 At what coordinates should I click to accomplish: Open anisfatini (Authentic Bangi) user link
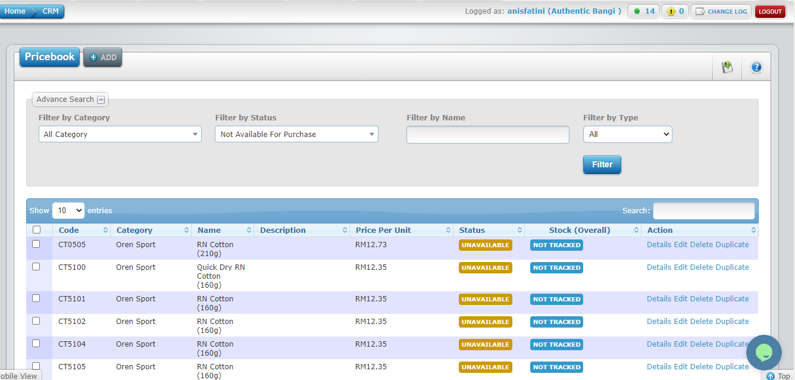(564, 11)
